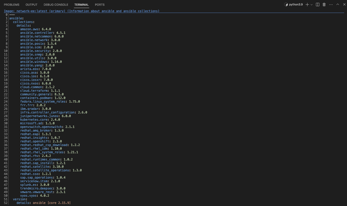Click the 'cisco.asa: 5.0.0' line
This screenshot has width=347, height=206.
35,73
